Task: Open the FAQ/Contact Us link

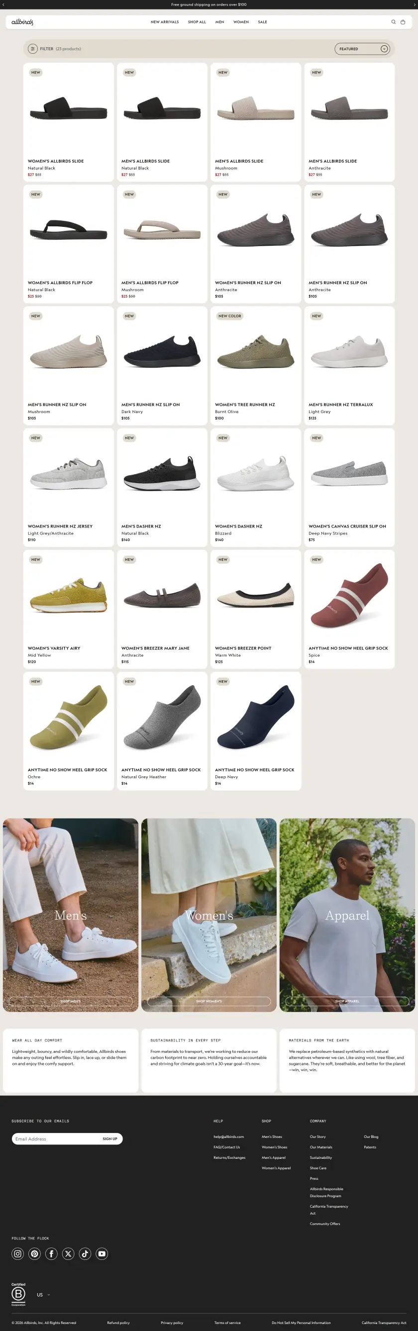Action: (227, 1147)
